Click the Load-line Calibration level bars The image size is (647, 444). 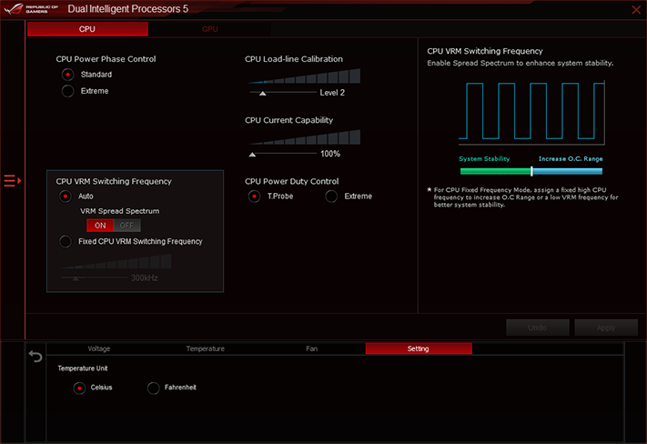pos(305,76)
